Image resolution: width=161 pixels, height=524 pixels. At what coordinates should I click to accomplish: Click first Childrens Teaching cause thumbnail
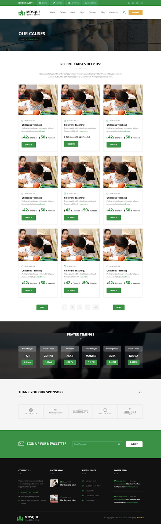[38, 100]
